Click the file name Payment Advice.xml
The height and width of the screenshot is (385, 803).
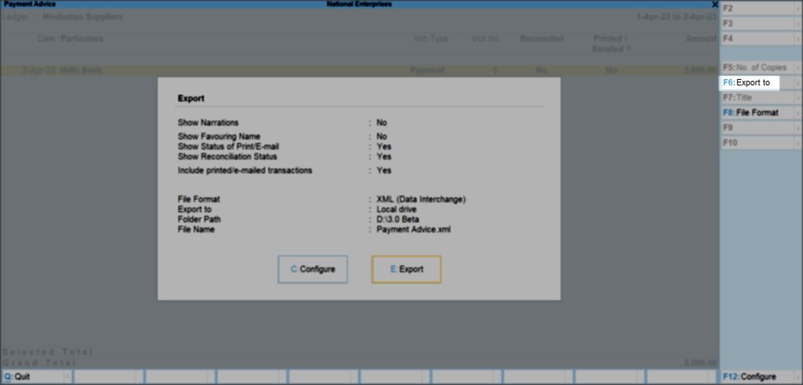(414, 230)
